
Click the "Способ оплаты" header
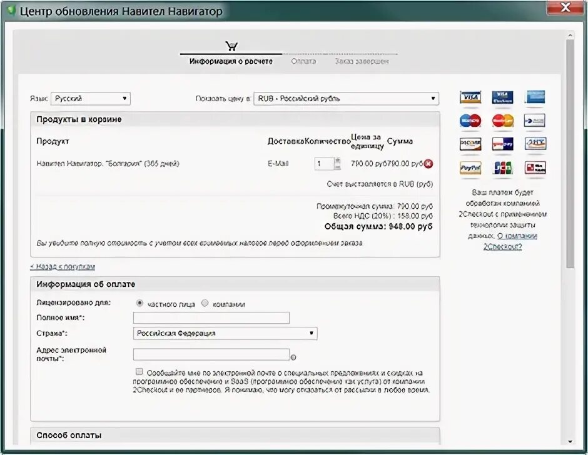[x=69, y=435]
